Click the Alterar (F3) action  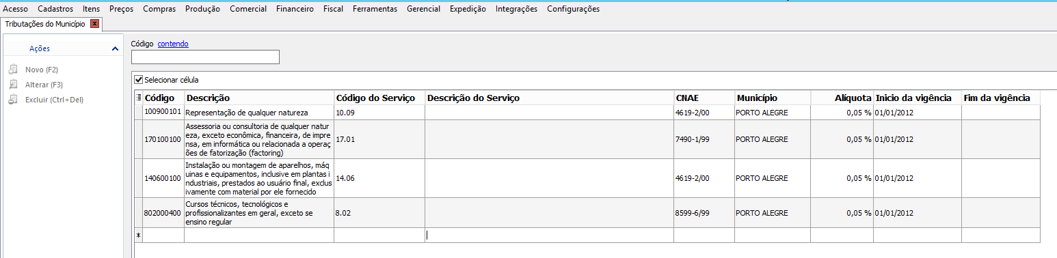[x=44, y=85]
